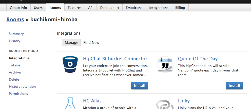The image size is (251, 109).
Task: Click the Rooms breadcrumb link
Action: click(x=15, y=20)
